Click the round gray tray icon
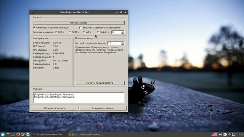Image resolution: width=244 pixels, height=137 pixels. (230, 134)
